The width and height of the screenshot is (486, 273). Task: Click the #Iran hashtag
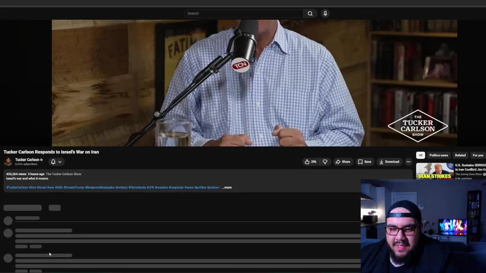[33, 187]
